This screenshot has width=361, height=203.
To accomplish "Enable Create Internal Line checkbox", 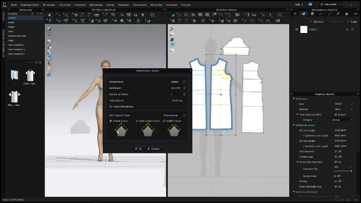I will pyautogui.click(x=111, y=107).
